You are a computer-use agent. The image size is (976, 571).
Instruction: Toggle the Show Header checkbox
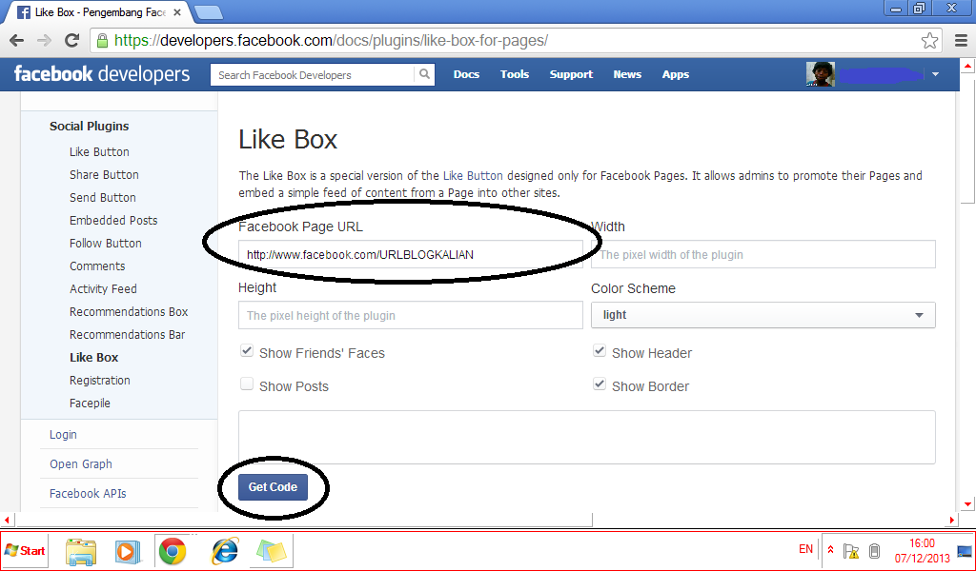pyautogui.click(x=600, y=351)
